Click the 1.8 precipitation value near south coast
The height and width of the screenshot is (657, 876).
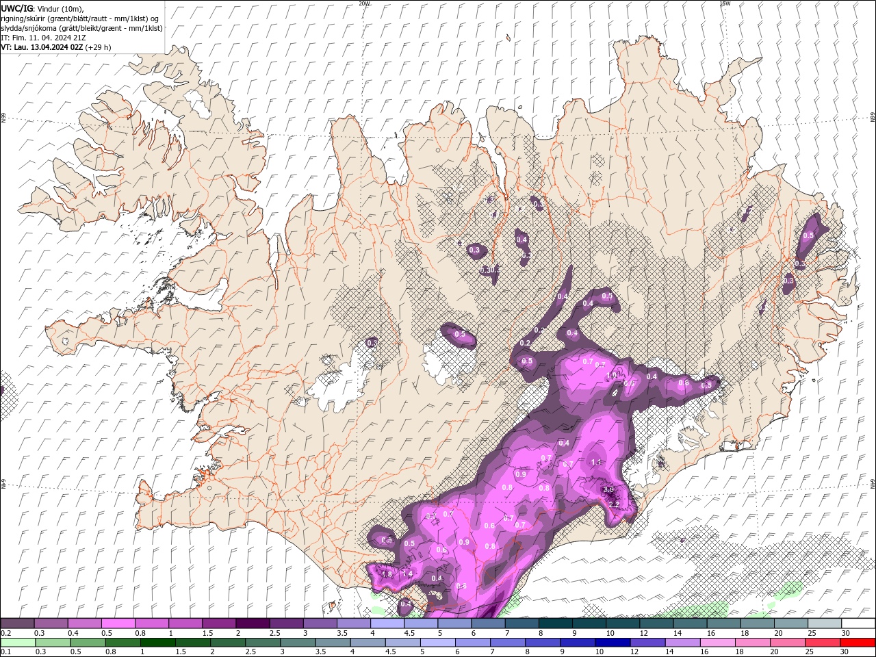point(386,574)
